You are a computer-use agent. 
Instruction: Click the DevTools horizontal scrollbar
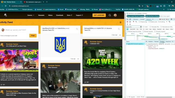pos(159,97)
